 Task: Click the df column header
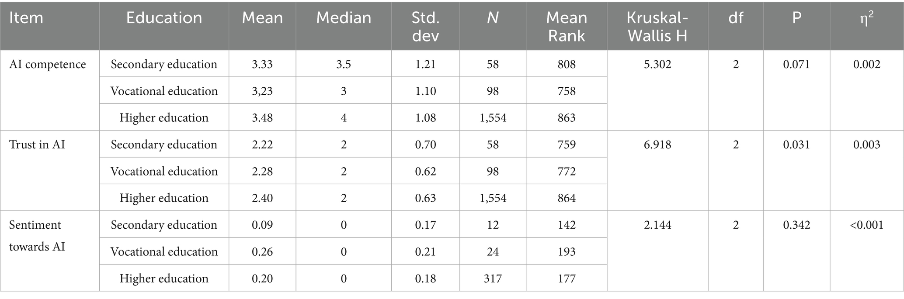[x=736, y=18]
